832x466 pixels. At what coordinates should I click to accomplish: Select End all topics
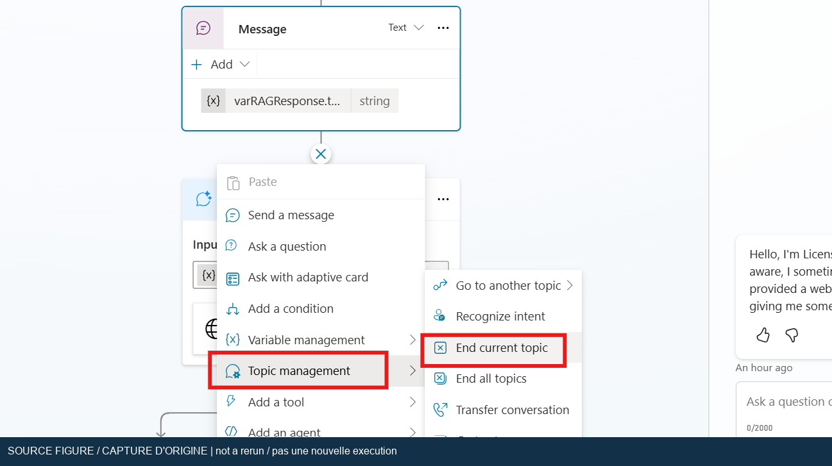pyautogui.click(x=503, y=378)
